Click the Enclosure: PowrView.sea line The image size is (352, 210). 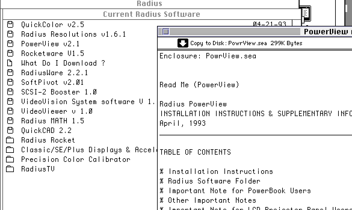coord(208,56)
